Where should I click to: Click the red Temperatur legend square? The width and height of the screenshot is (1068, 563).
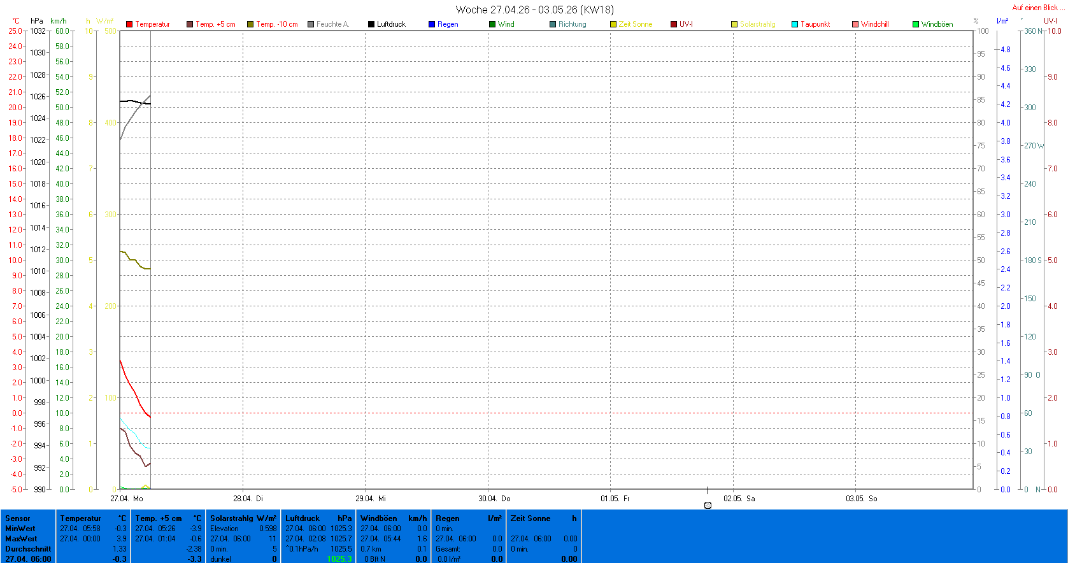tap(129, 24)
